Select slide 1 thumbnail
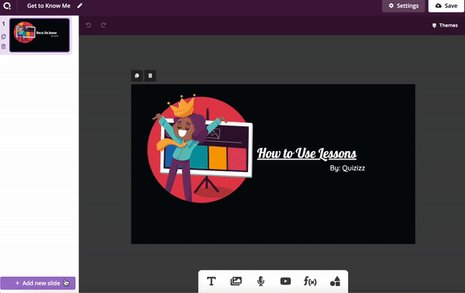Image resolution: width=465 pixels, height=293 pixels. click(40, 35)
